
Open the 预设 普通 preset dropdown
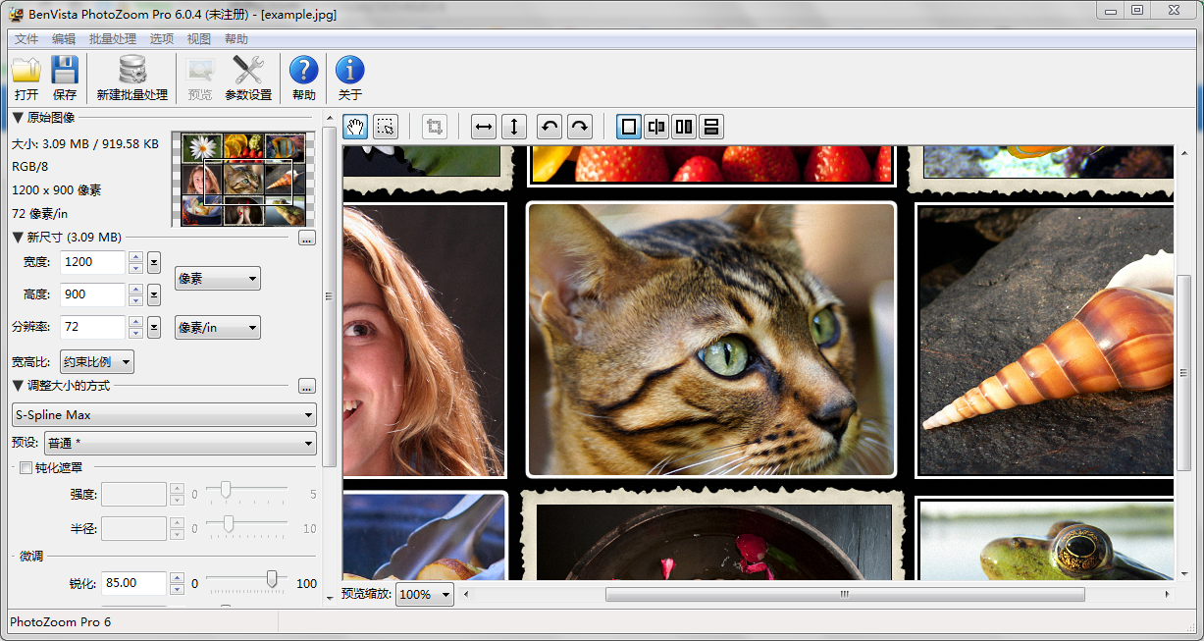click(181, 444)
